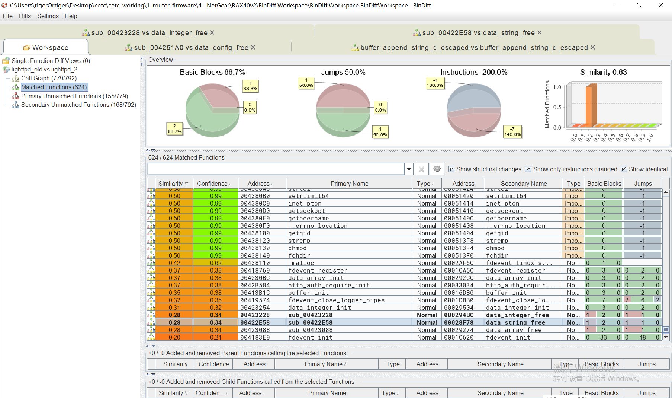Open the Help menu
This screenshot has height=398, width=672.
point(71,16)
